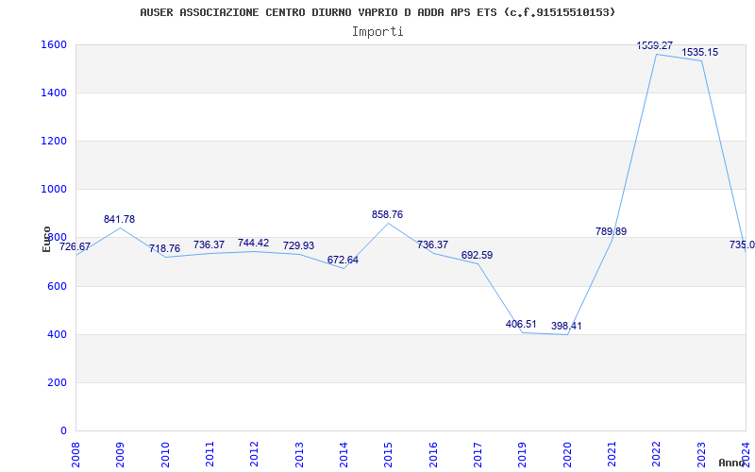Select year 2008 on the x-axis
Viewport: 755px width, 472px height.
coord(76,453)
